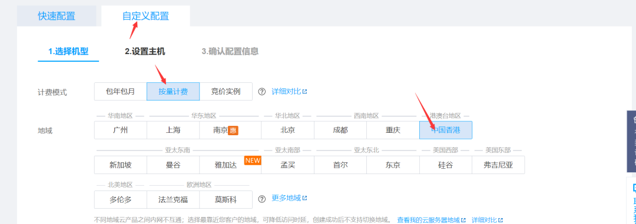Choose 法兰克福 region
636x224 pixels.
[173, 200]
